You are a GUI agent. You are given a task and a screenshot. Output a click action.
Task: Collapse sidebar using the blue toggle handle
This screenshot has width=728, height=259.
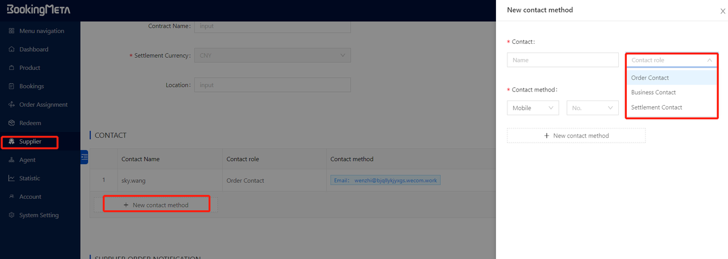(84, 157)
